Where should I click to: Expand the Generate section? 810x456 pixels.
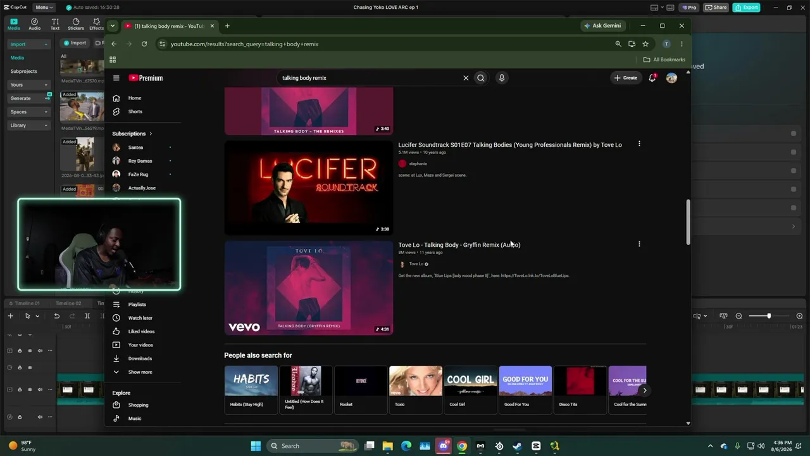[28, 98]
